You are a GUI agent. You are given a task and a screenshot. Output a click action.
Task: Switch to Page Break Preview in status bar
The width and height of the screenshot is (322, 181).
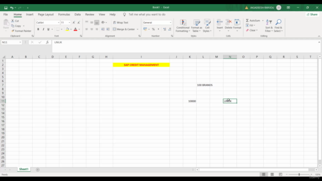point(281,174)
